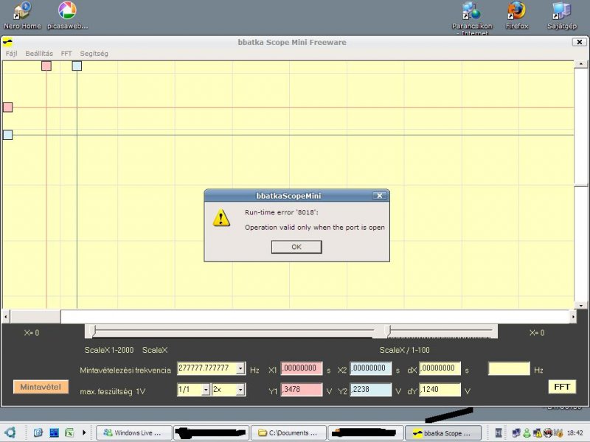Open the FFT menu
This screenshot has width=590, height=442.
(66, 53)
